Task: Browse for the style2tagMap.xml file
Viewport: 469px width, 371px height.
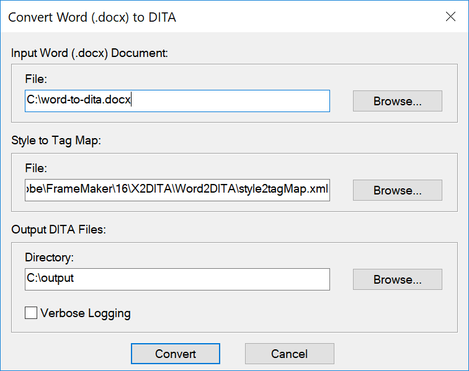Action: (397, 190)
